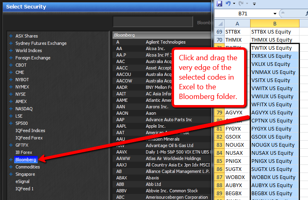Select the AAON Aaon row
The image size is (308, 200).
click(x=161, y=113)
